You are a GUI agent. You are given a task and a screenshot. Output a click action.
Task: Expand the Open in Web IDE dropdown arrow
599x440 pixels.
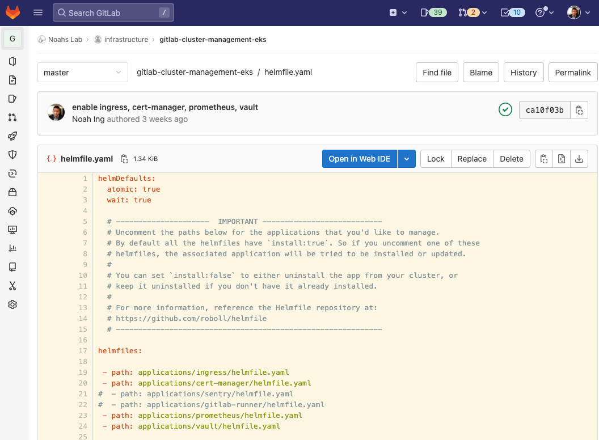(407, 159)
